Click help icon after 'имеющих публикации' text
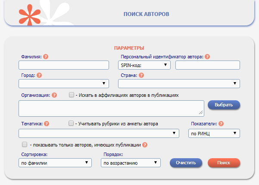This screenshot has width=259, height=185. 145,145
